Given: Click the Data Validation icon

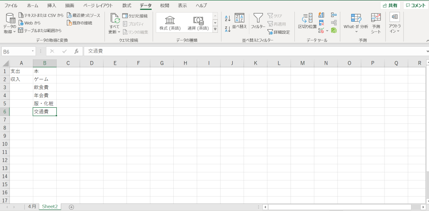Looking at the screenshot, I should (x=321, y=30).
